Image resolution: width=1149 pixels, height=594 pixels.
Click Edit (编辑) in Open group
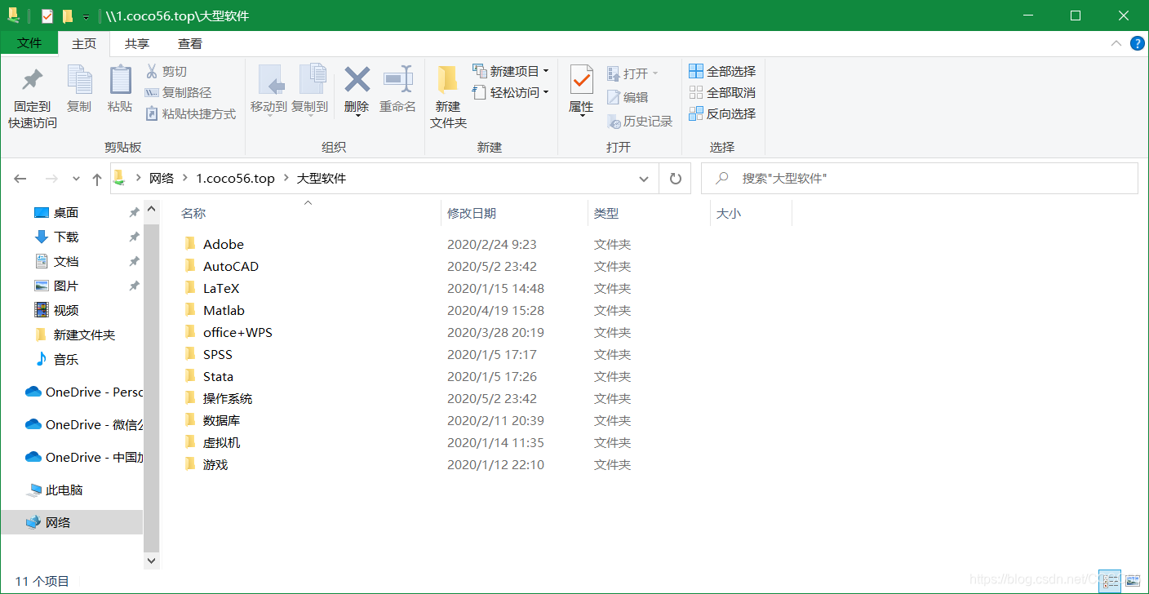click(628, 98)
